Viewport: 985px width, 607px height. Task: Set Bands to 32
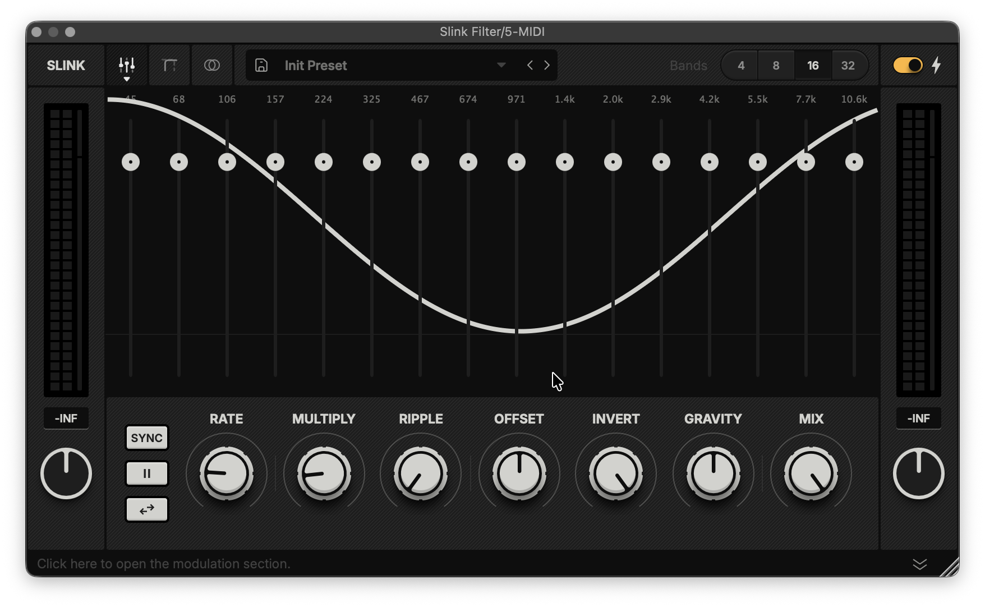[x=848, y=65]
